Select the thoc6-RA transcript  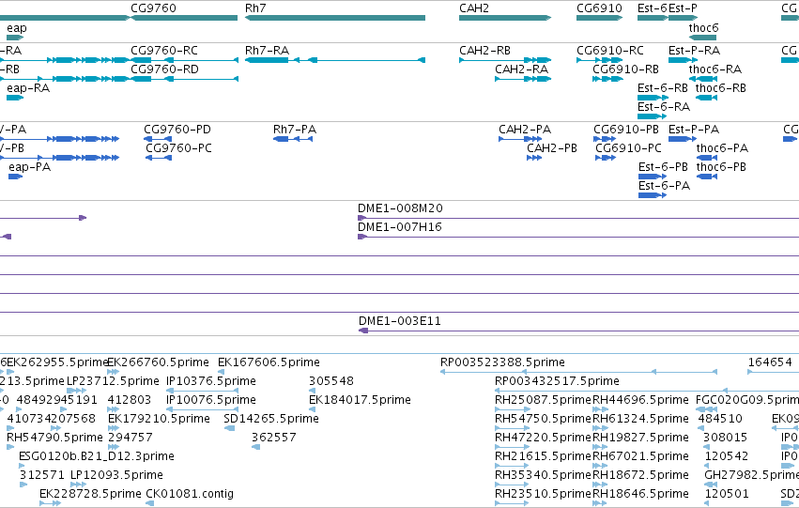702,79
